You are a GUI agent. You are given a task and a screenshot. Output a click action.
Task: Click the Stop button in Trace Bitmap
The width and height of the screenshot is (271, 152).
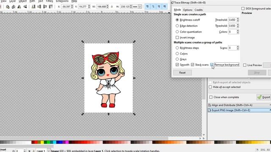(257, 73)
